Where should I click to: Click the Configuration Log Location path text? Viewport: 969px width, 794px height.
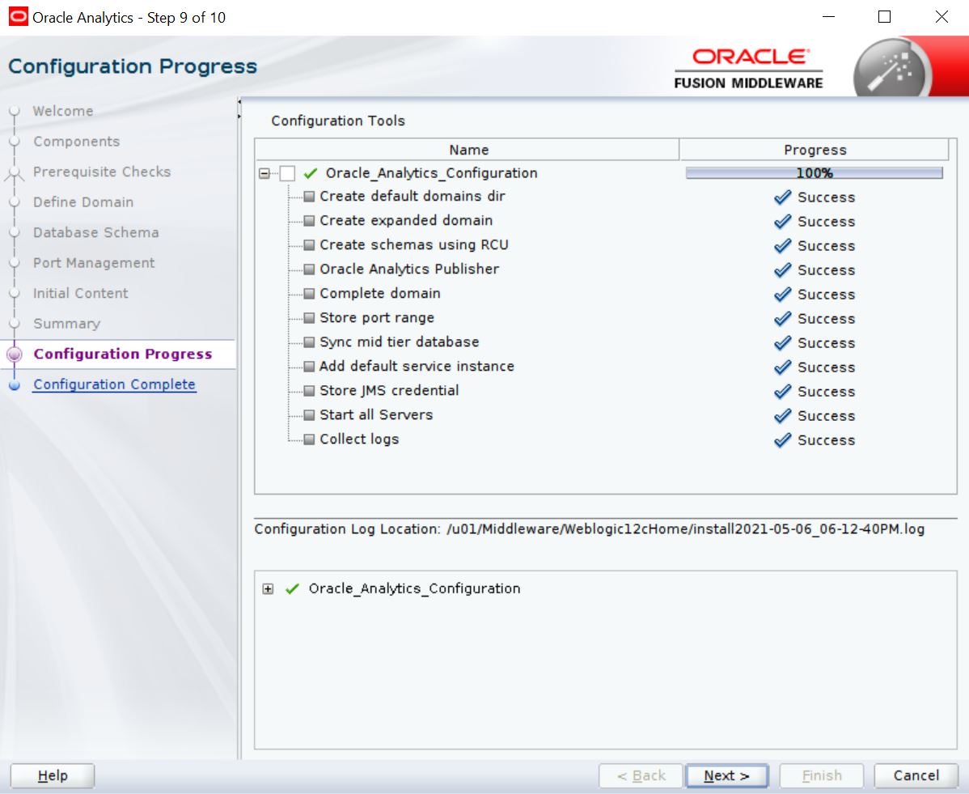pos(685,529)
